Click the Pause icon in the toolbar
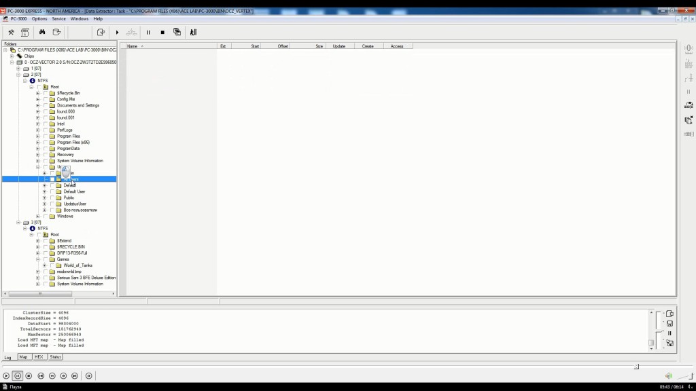696x391 pixels. 148,32
